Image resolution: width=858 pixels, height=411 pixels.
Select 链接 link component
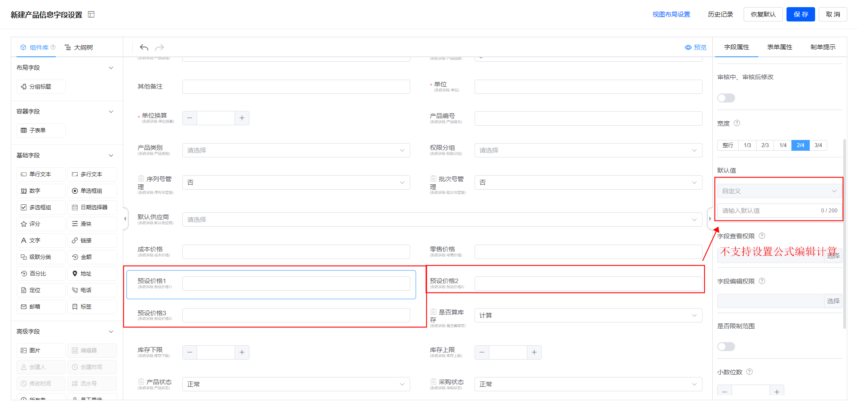pyautogui.click(x=92, y=241)
